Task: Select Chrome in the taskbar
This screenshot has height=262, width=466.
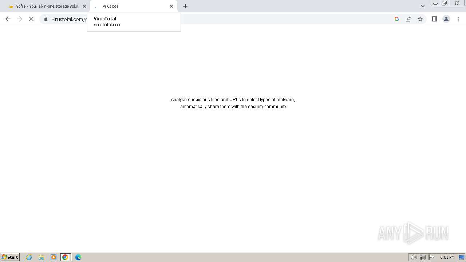Action: click(65, 257)
